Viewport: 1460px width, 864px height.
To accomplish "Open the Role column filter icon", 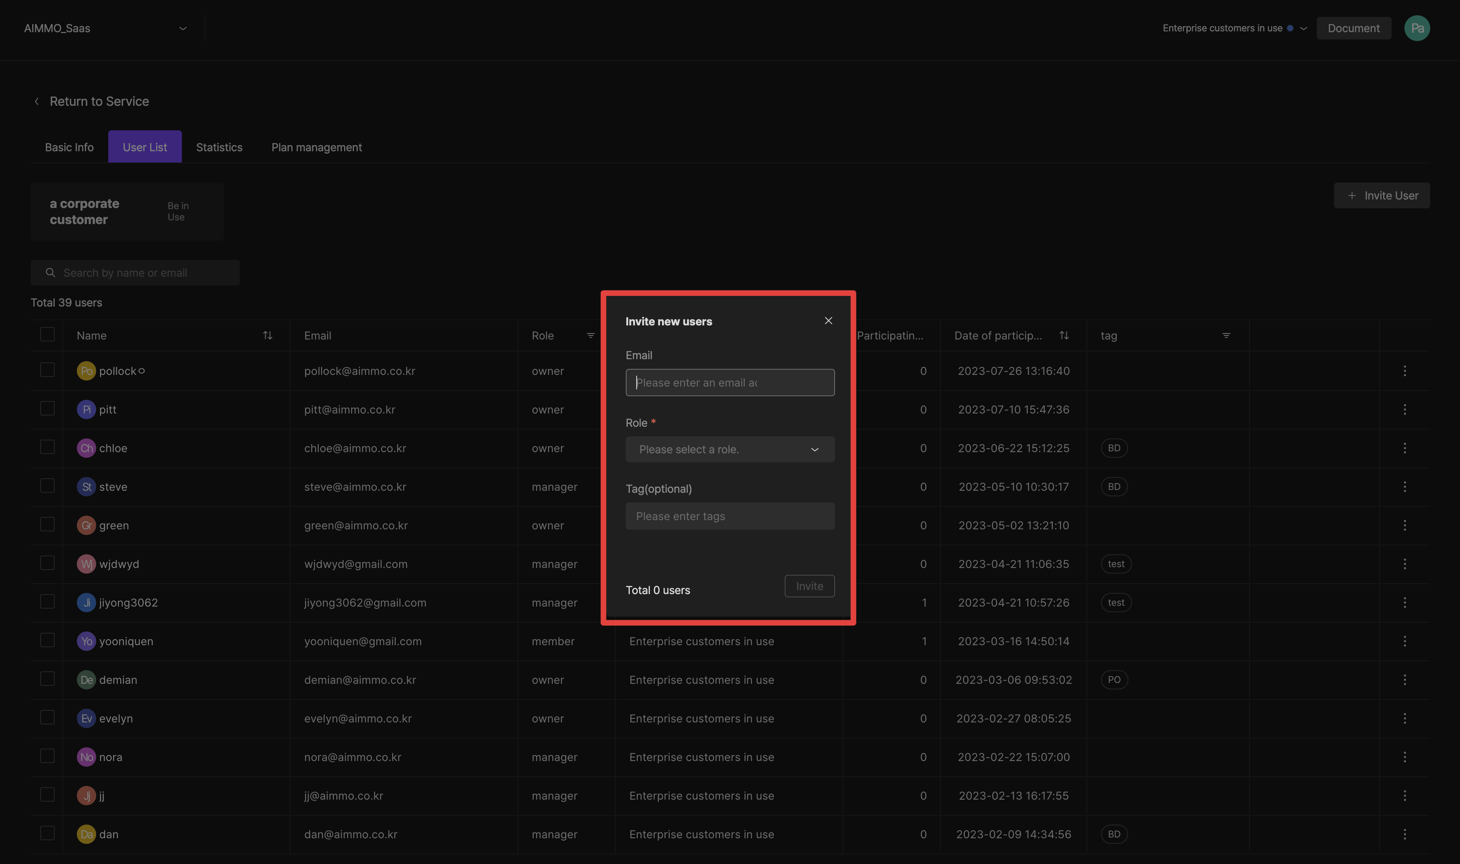I will (x=590, y=335).
